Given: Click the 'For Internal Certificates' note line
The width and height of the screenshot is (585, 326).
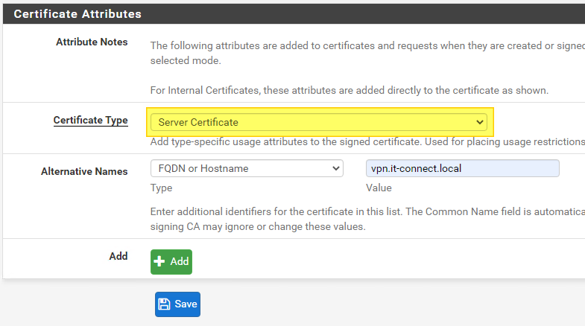Looking at the screenshot, I should click(349, 91).
